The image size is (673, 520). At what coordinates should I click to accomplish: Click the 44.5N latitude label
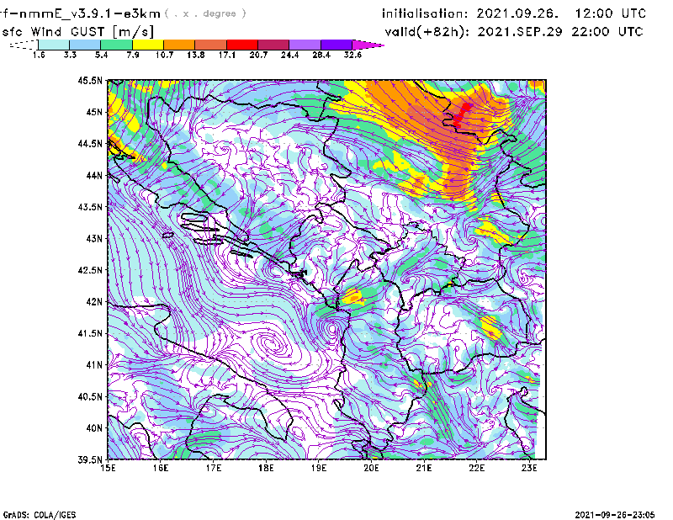click(x=90, y=144)
